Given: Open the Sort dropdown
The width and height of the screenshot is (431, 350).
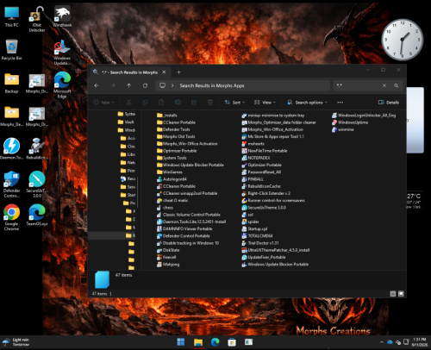Looking at the screenshot, I should (x=234, y=103).
